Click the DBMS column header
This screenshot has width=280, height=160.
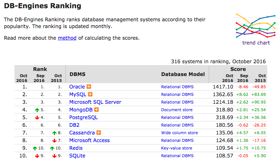(x=77, y=74)
